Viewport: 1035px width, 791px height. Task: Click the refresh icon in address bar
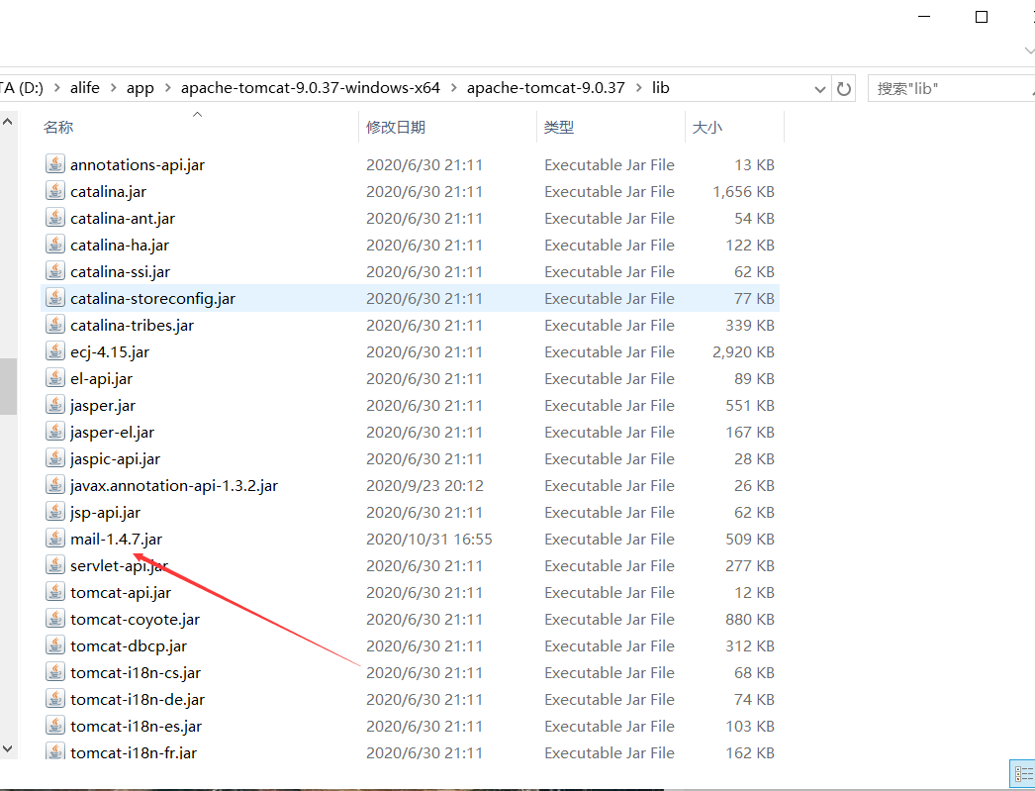click(x=843, y=88)
